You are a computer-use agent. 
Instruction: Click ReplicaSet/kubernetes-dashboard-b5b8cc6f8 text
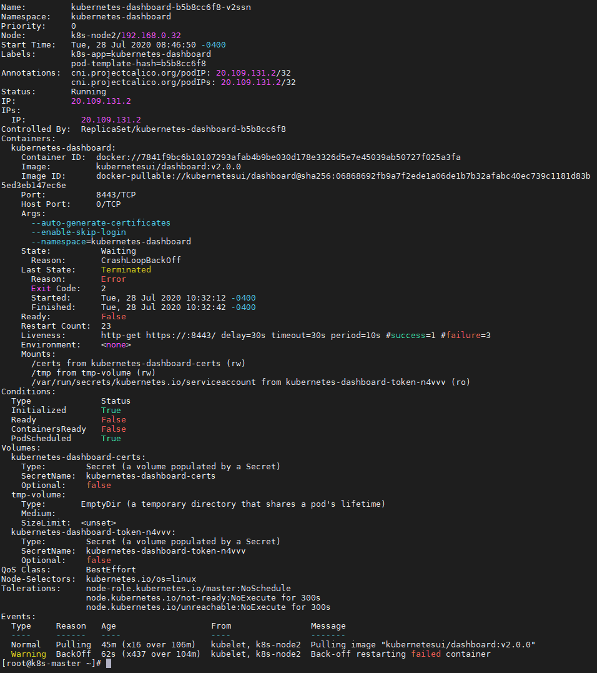183,129
